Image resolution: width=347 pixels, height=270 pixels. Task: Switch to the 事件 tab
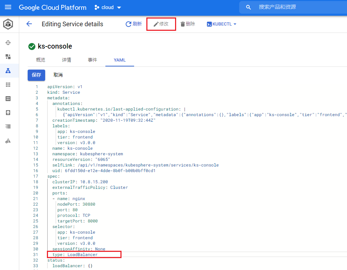tap(92, 60)
